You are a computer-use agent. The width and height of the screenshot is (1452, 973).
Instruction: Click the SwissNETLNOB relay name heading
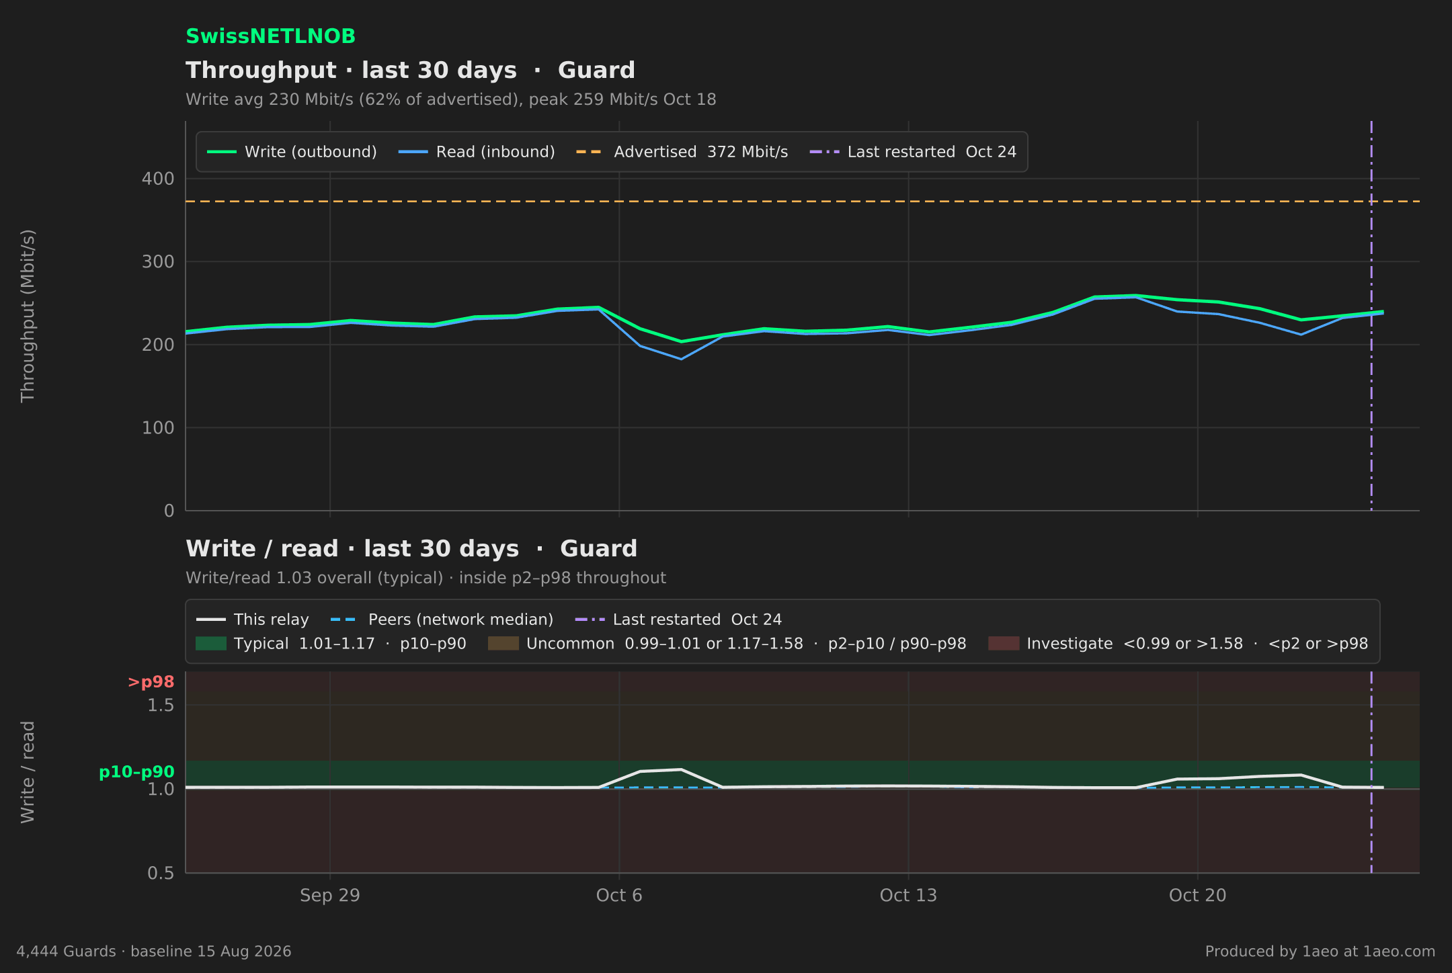(x=270, y=36)
